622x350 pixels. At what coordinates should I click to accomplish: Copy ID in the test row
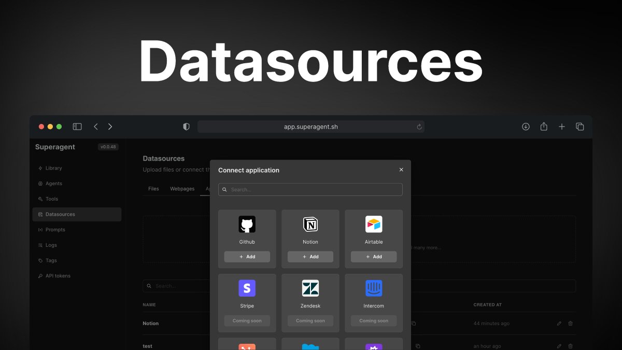(418, 346)
